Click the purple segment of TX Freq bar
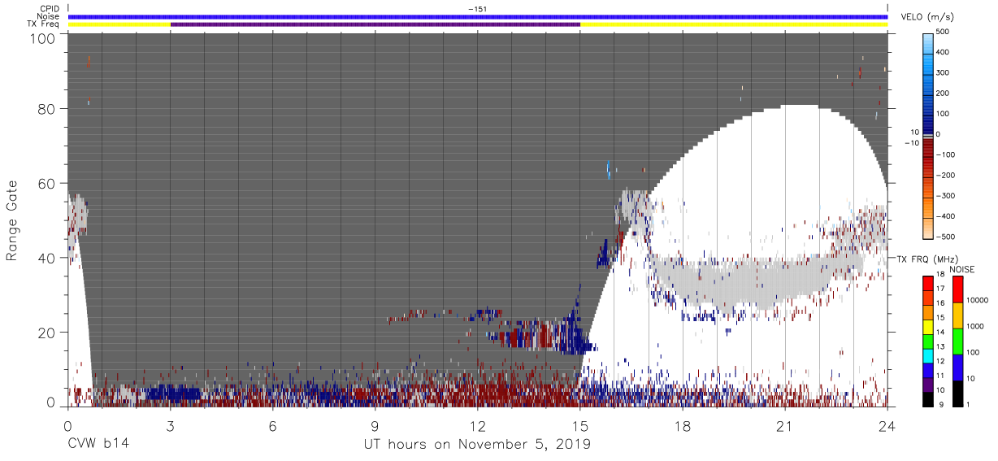The image size is (998, 461). click(x=375, y=24)
